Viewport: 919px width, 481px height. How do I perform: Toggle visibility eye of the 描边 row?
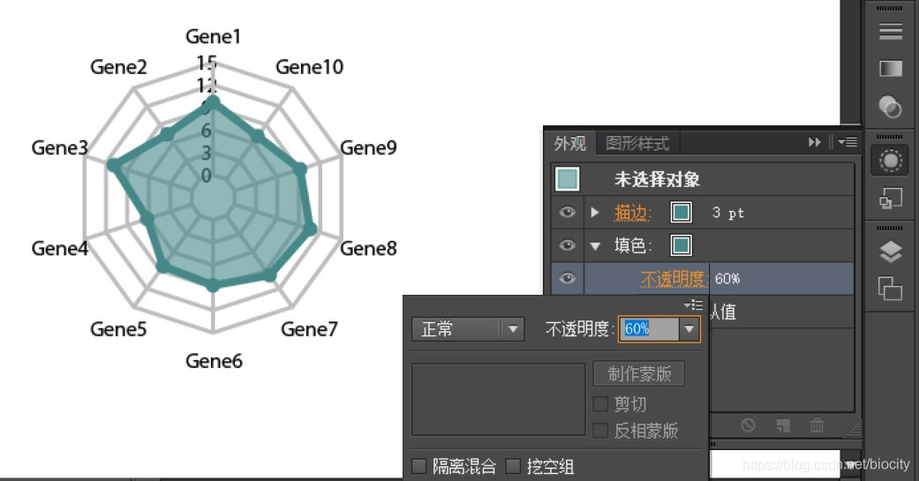click(x=568, y=213)
